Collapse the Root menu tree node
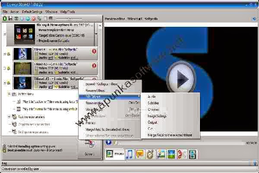 pyautogui.click(x=9, y=117)
